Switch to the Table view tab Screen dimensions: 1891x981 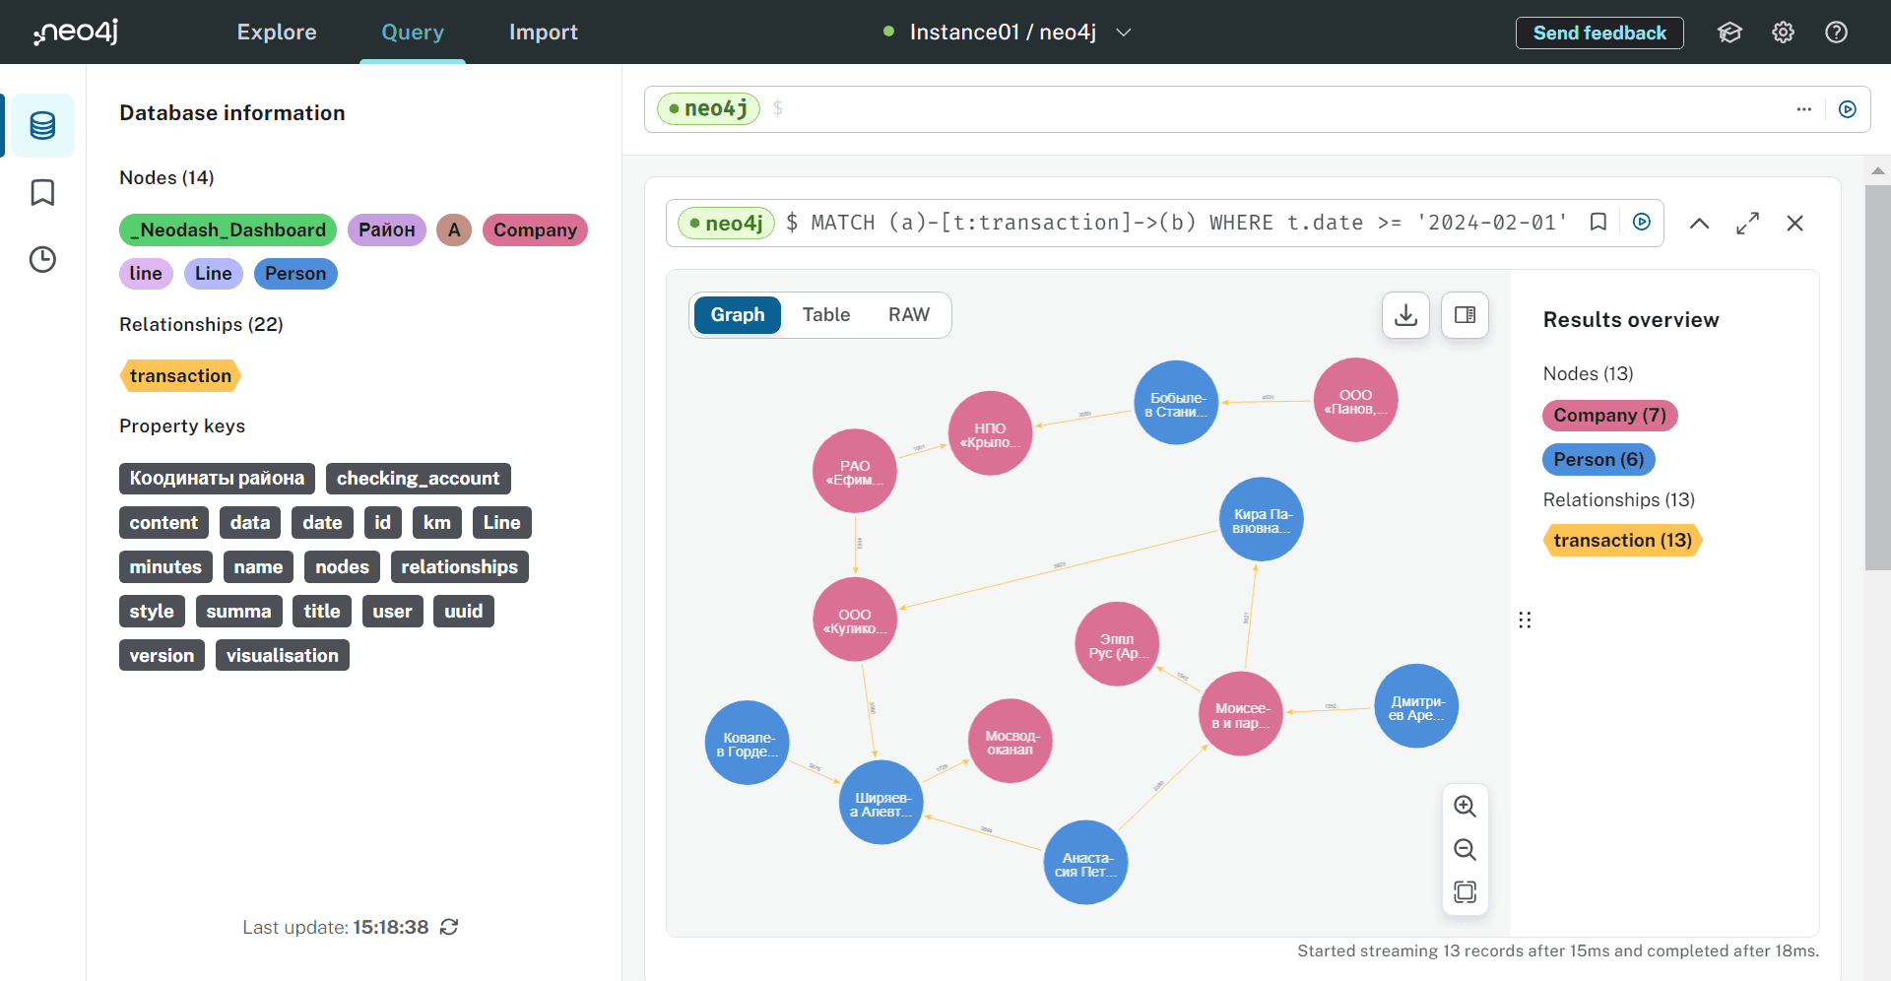[x=825, y=315]
